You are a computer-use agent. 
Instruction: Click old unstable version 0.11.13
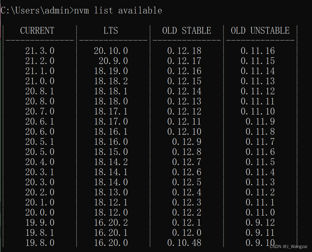(258, 81)
